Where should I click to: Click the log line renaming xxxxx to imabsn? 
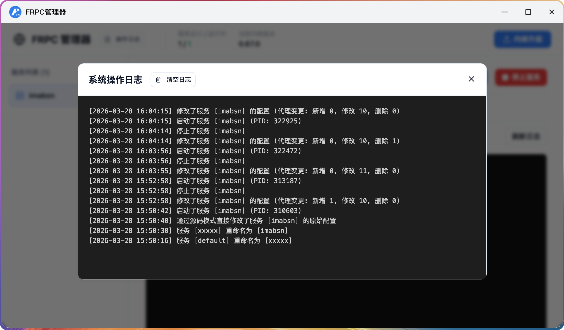coord(188,231)
